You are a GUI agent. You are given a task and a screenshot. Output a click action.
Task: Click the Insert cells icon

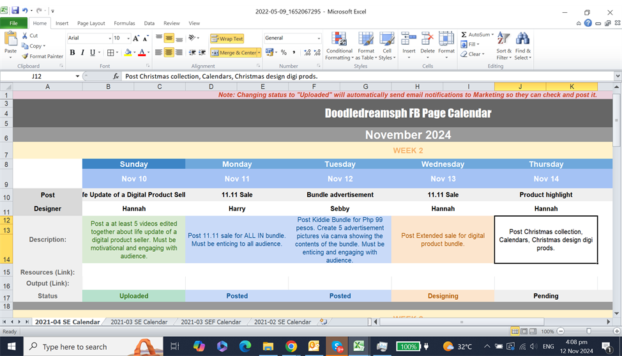pos(409,39)
